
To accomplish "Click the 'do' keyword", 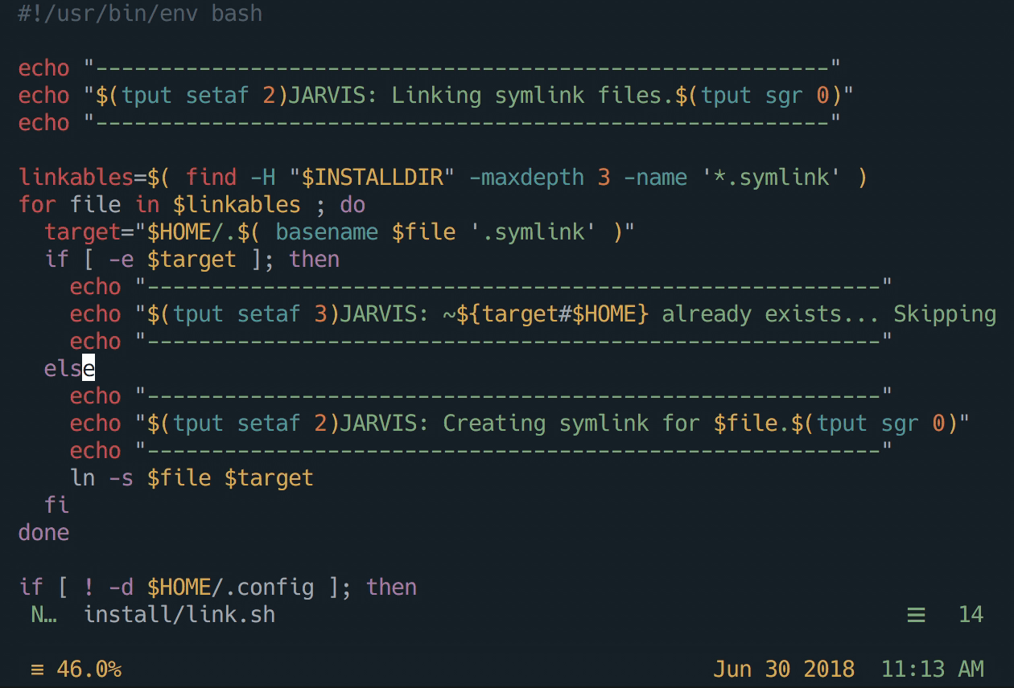I will pos(352,204).
